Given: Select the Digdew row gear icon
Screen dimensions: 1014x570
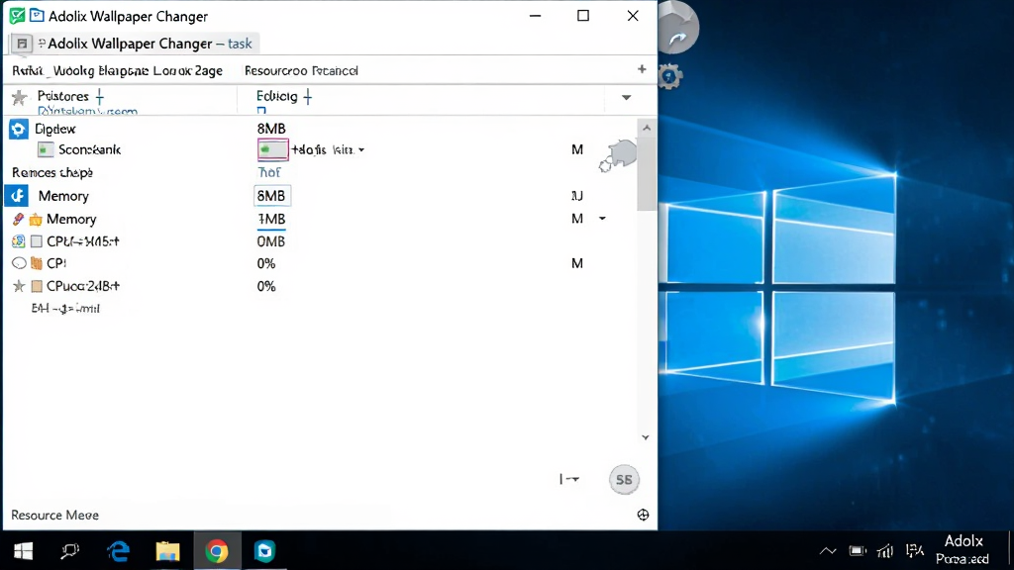Looking at the screenshot, I should pyautogui.click(x=18, y=129).
